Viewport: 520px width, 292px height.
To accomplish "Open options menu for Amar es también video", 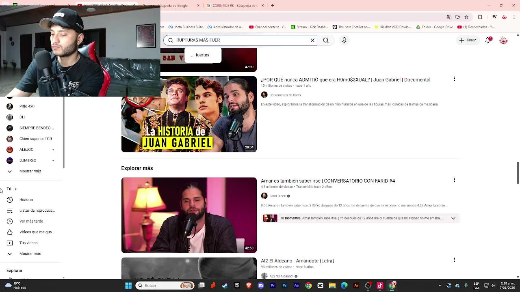I will tap(454, 180).
